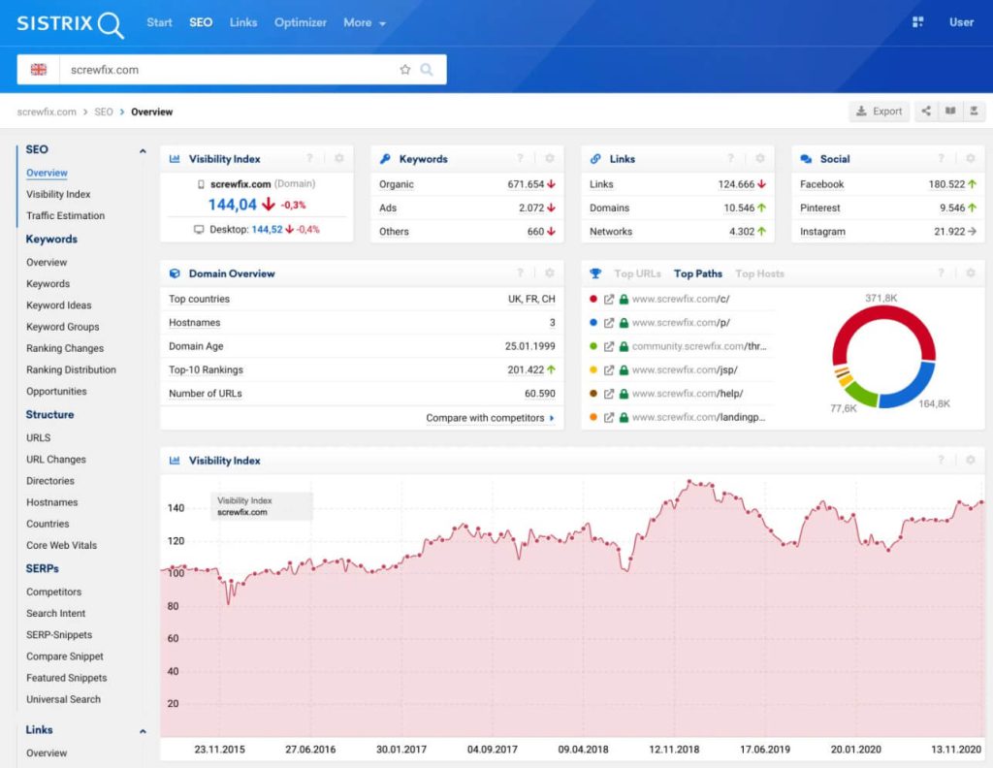Click the trophy icon in Top Paths widget
Screen dimensions: 993x768
tap(596, 273)
